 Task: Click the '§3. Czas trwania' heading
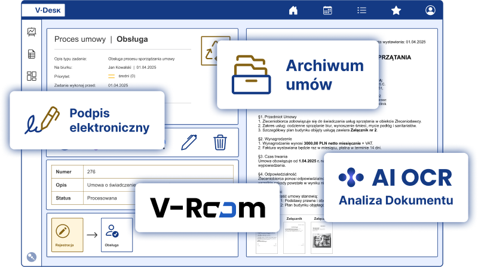pos(272,156)
